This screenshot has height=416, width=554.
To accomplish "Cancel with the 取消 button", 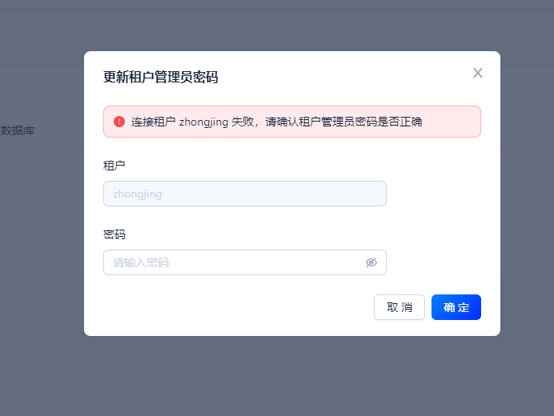I will click(399, 307).
